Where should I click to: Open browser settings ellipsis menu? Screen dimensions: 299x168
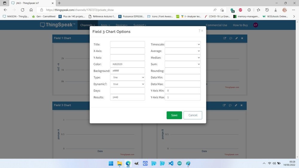click(x=294, y=10)
